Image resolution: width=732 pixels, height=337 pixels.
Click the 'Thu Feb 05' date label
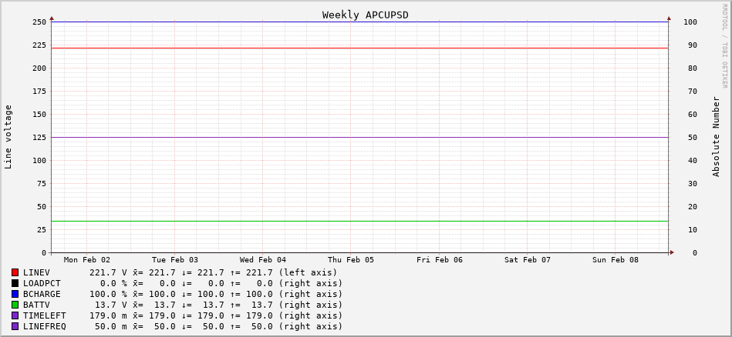click(x=351, y=260)
